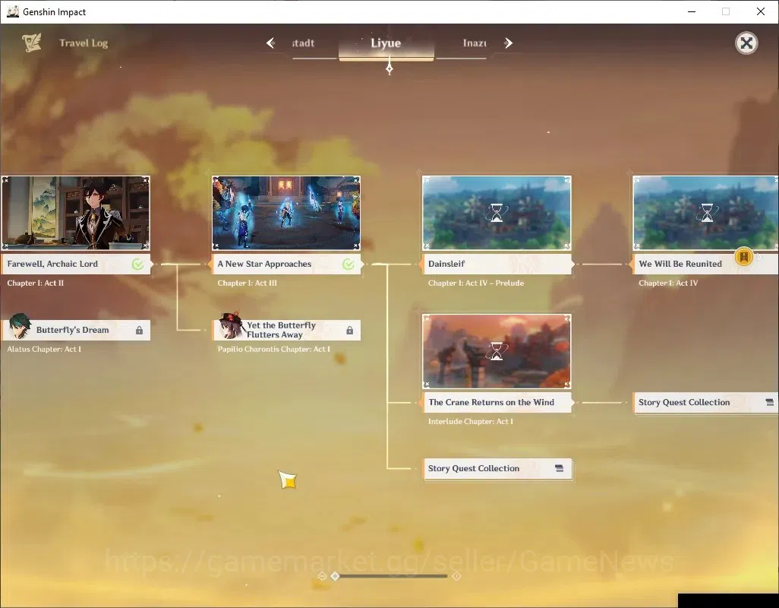This screenshot has height=608, width=779.
Task: Click the gold bookmark badge on We Will Be Reunited
Action: tap(744, 257)
